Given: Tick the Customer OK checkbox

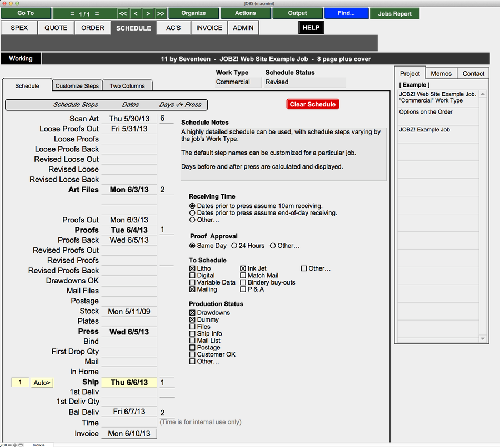Looking at the screenshot, I should pos(193,354).
